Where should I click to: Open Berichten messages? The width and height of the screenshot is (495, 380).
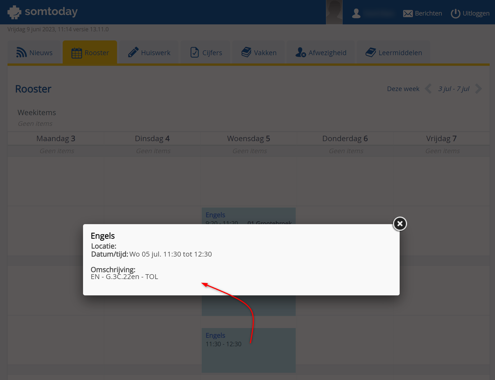coord(422,13)
